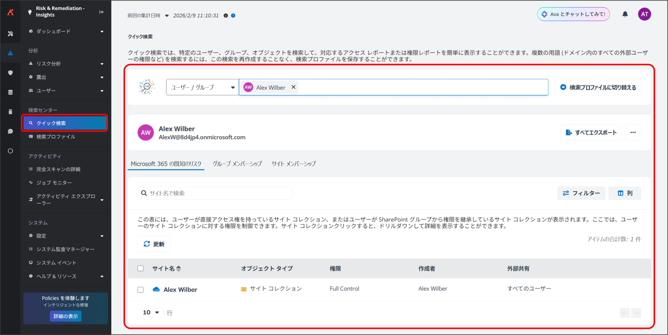
Task: Open the chat bubble icon in the left rail
Action: [x=10, y=131]
